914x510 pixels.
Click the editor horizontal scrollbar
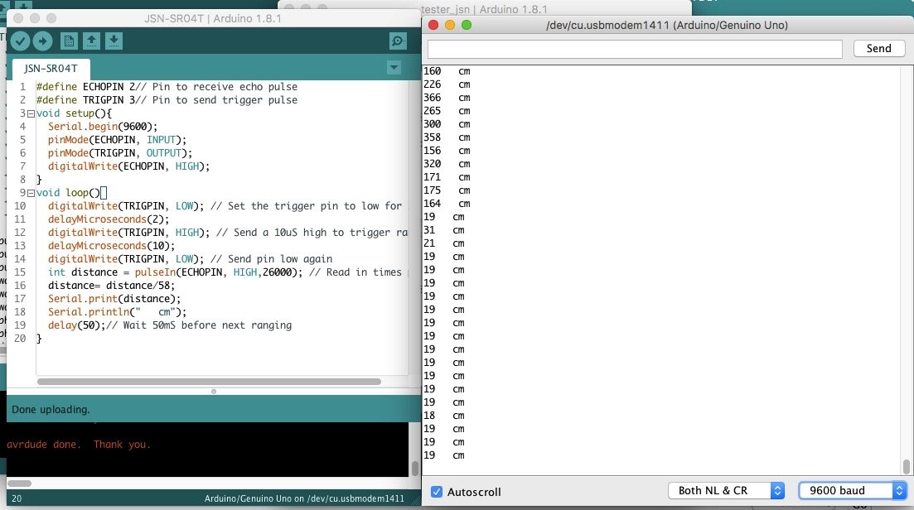(209, 382)
